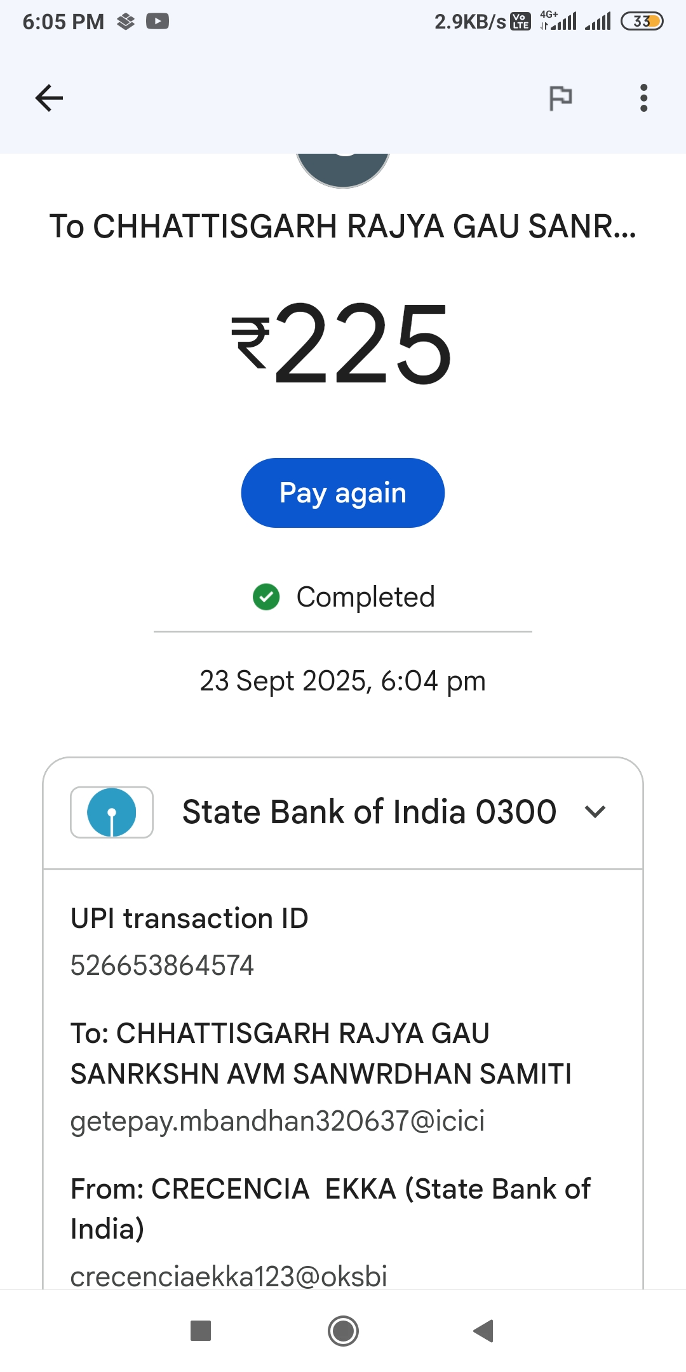686x1372 pixels.
Task: Tap the getepay.mbandhan320637@icici UPI address
Action: click(x=278, y=1121)
